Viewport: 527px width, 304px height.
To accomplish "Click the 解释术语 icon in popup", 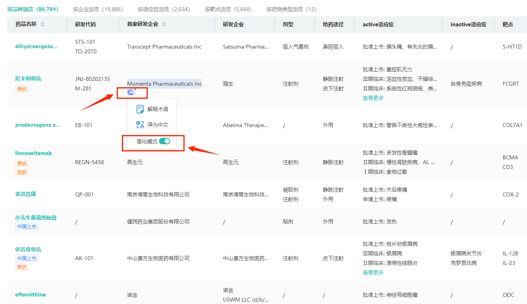I will tap(140, 109).
